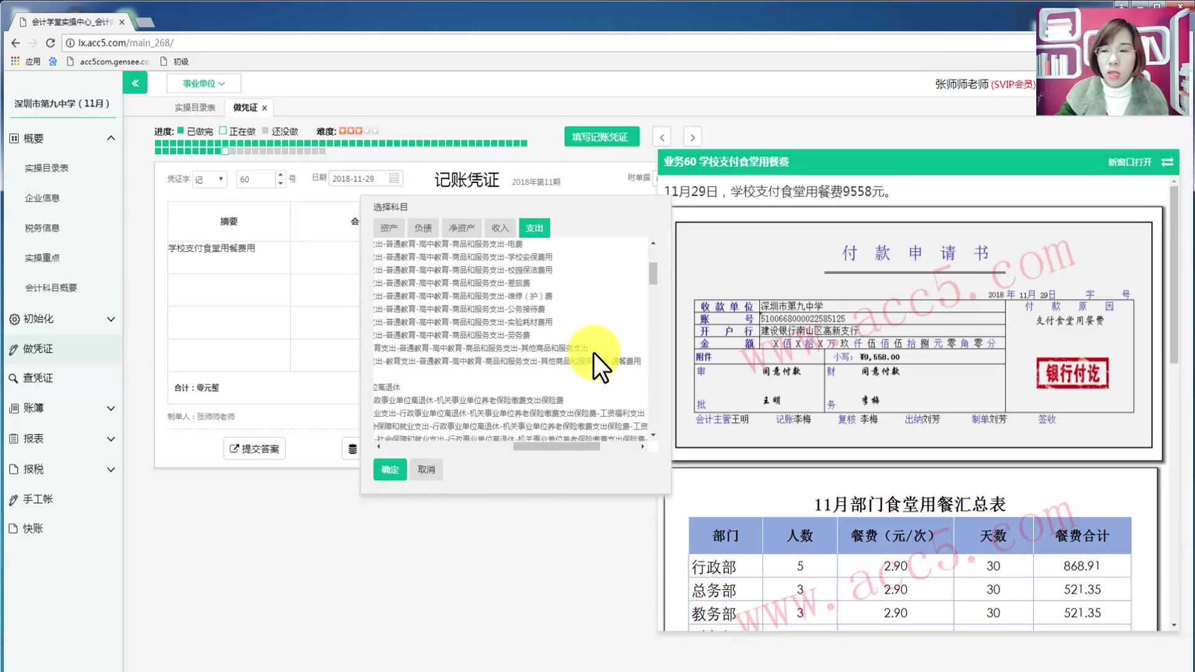1195x672 pixels.
Task: Open the date calendar picker icon
Action: point(394,179)
